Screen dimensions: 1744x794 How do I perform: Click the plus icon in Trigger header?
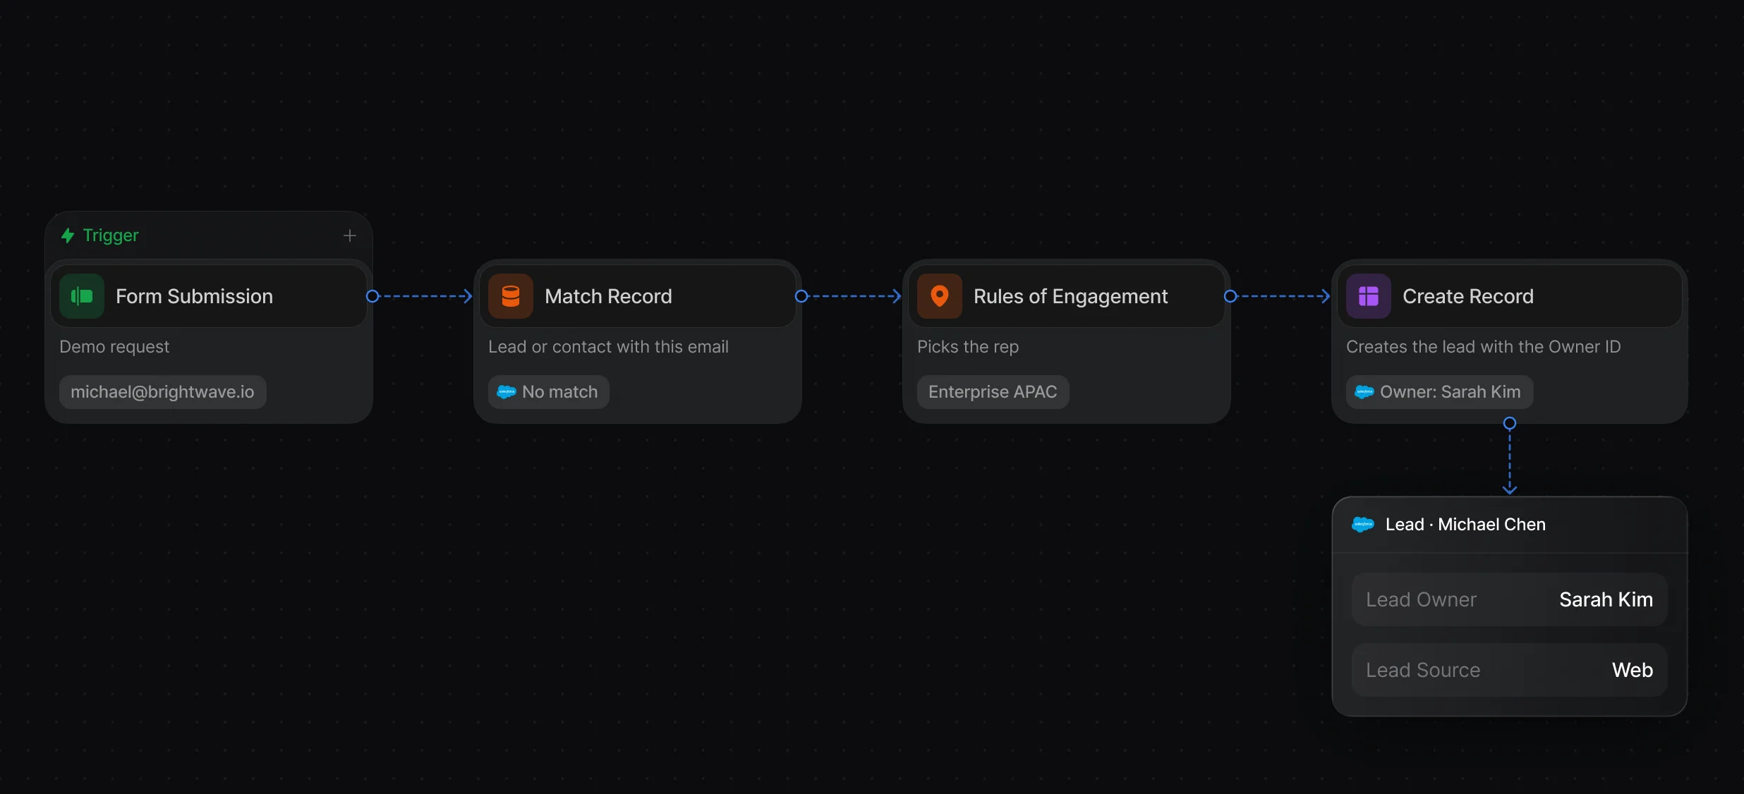pos(350,236)
